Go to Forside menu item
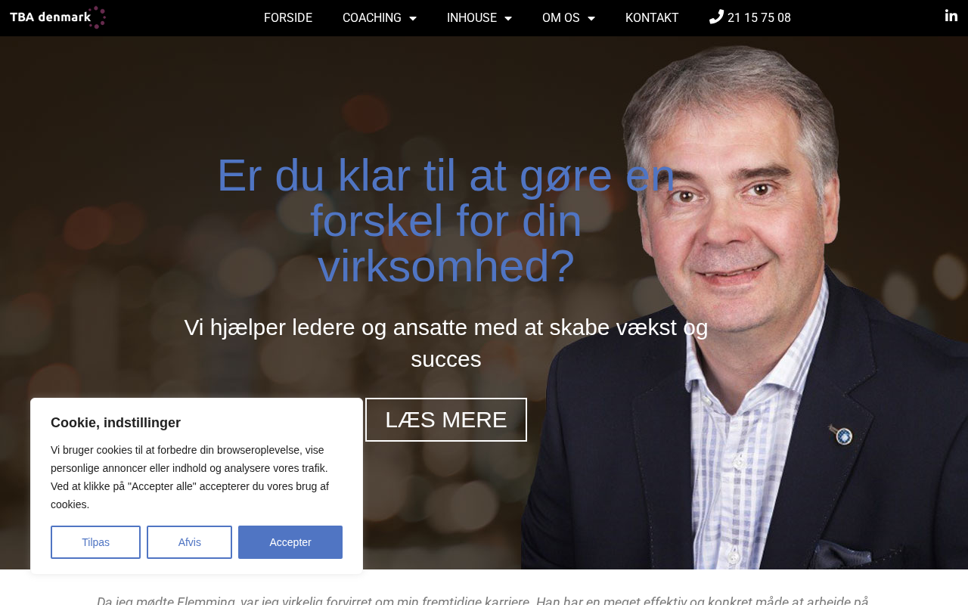The height and width of the screenshot is (605, 968). pos(288,18)
